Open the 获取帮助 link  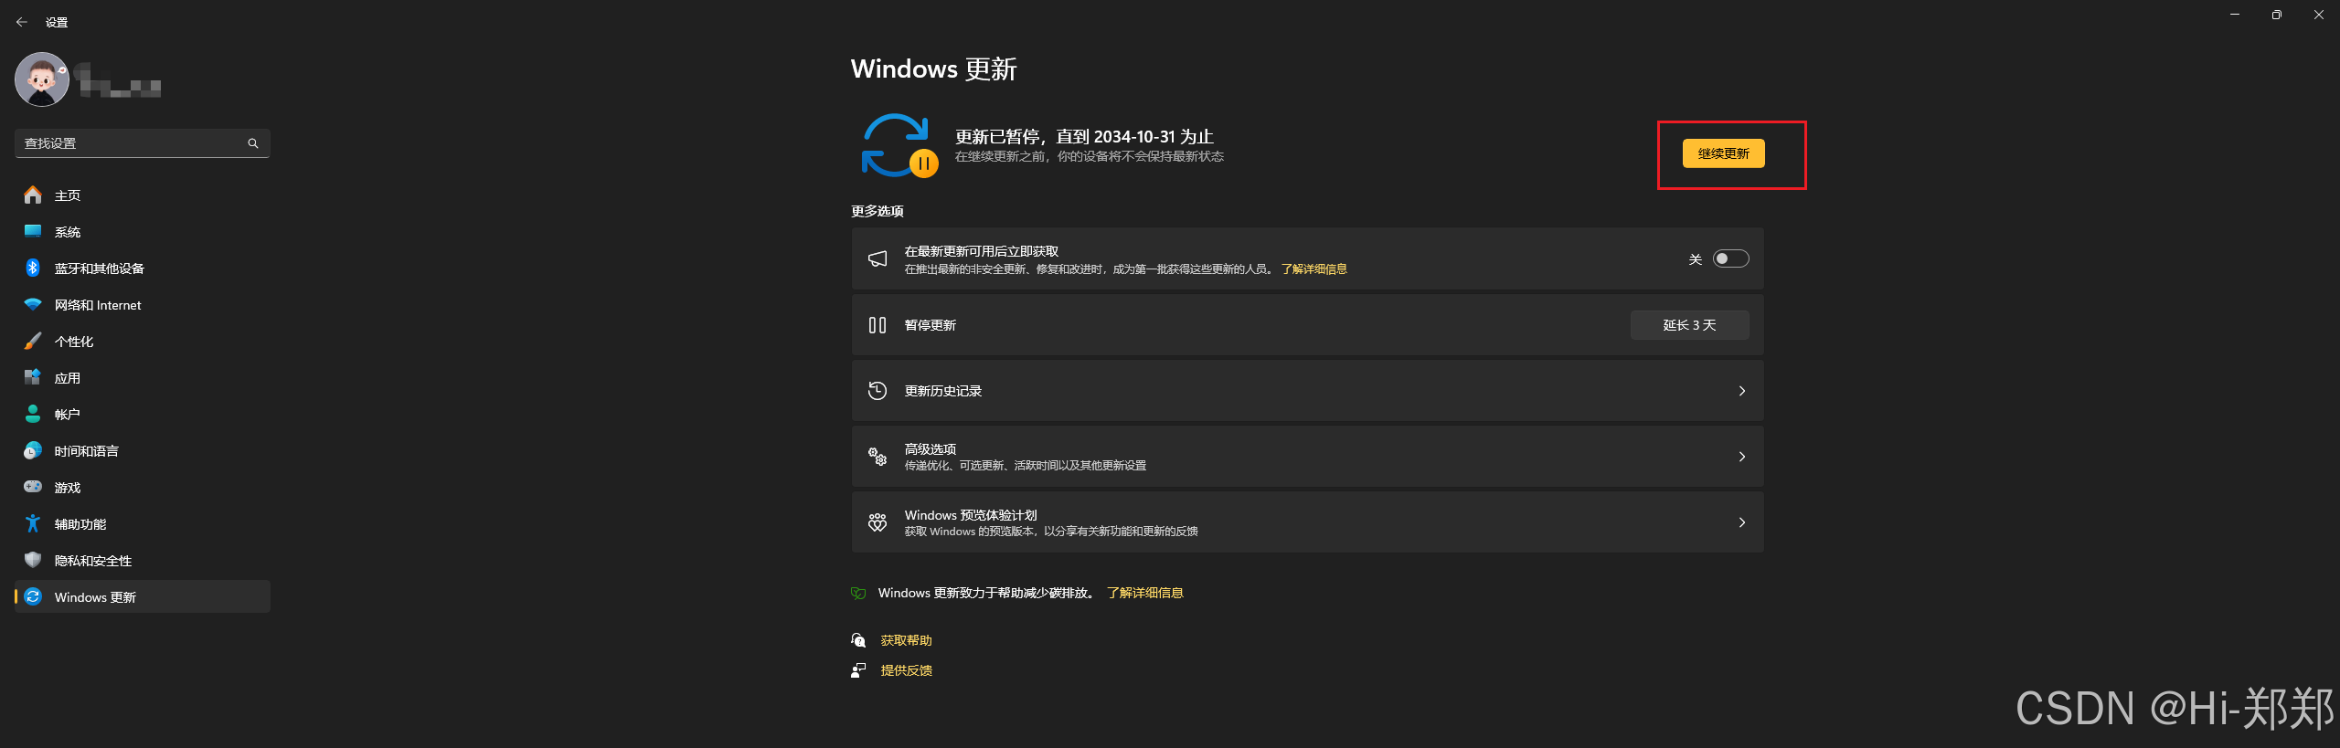pyautogui.click(x=906, y=641)
